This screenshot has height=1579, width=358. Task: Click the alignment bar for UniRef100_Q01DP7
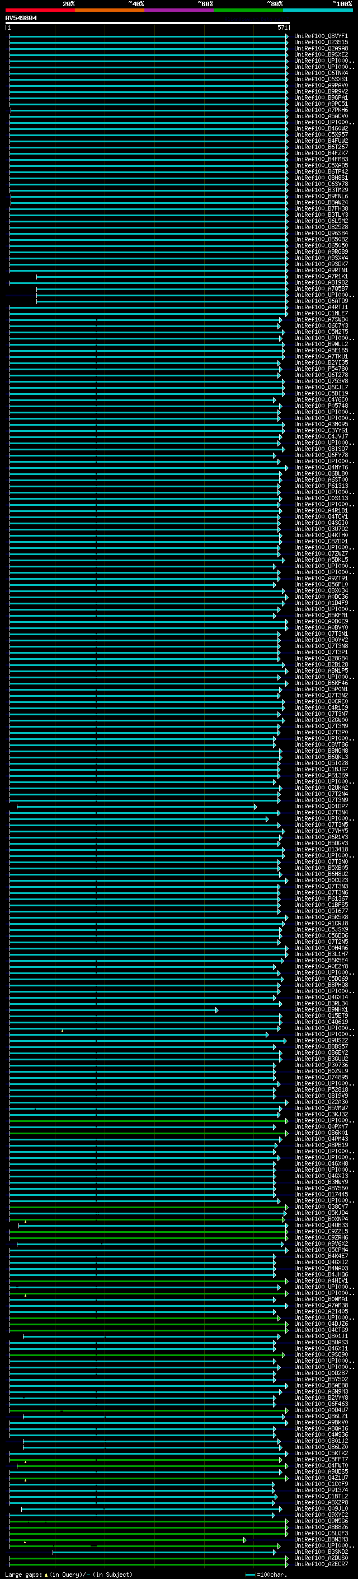pos(136,806)
